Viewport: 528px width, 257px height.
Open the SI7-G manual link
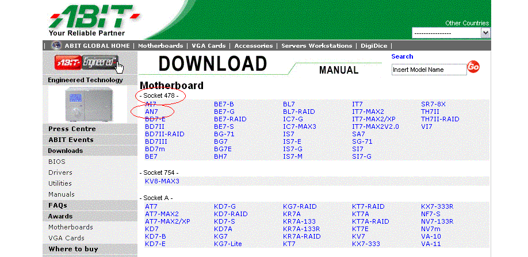pyautogui.click(x=362, y=156)
